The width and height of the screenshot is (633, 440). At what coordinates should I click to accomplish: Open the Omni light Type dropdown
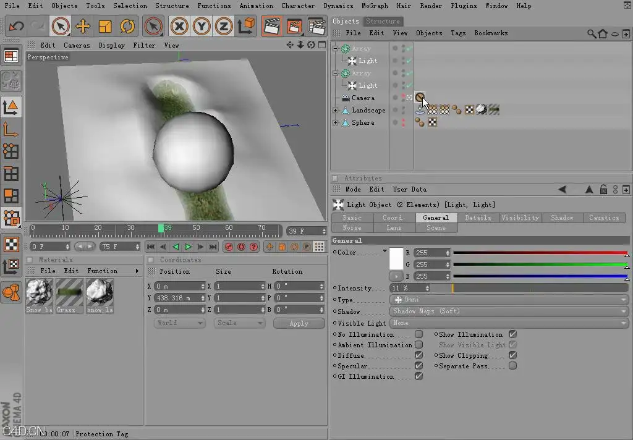click(x=509, y=300)
